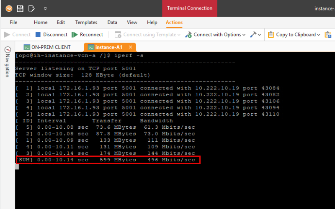Open the Templates ribbon tab
This screenshot has height=209, width=335.
point(86,23)
